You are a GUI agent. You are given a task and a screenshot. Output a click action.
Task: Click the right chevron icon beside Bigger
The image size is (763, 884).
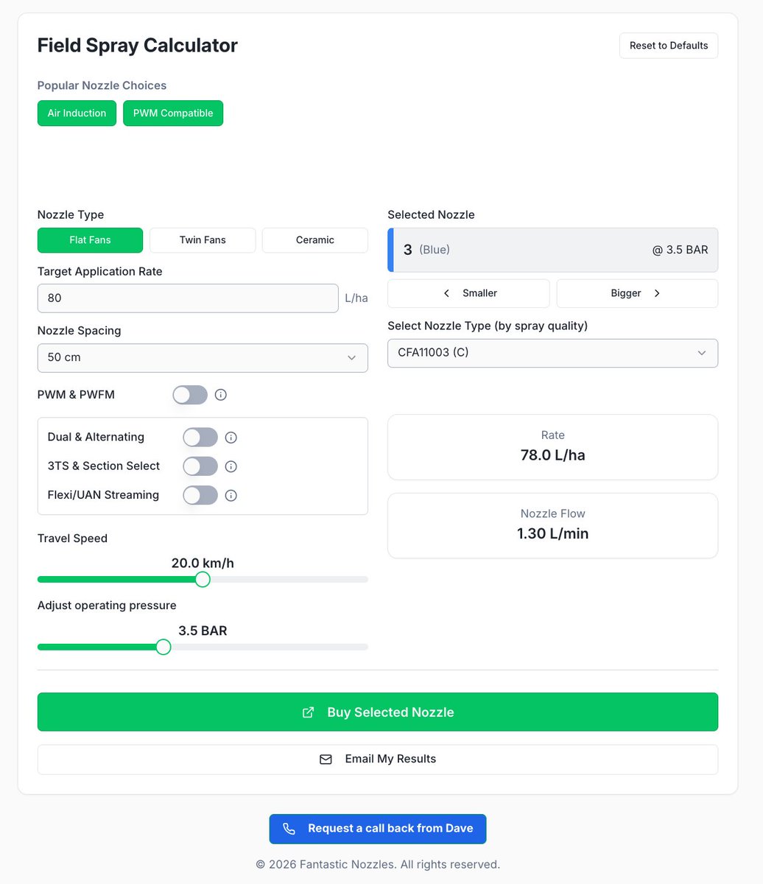657,293
